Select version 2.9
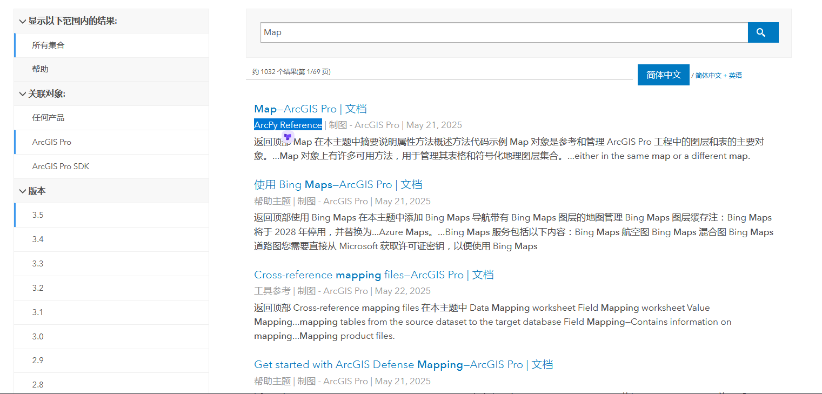 point(111,360)
